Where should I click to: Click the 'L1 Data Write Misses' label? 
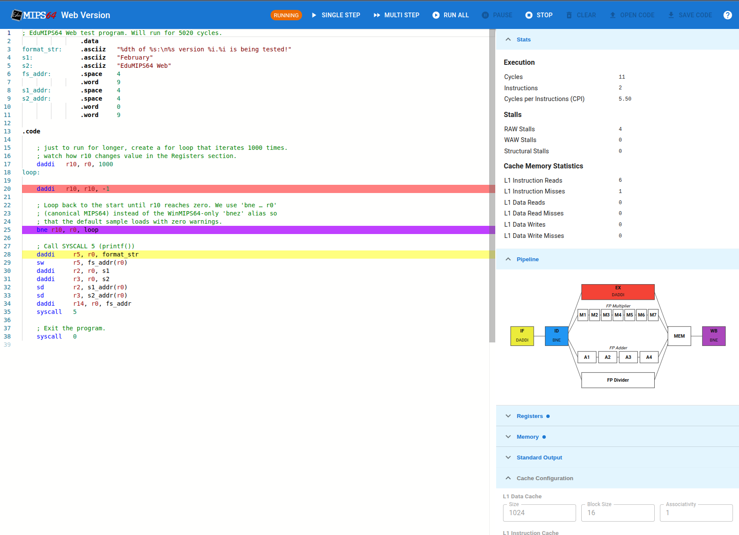[x=534, y=236]
